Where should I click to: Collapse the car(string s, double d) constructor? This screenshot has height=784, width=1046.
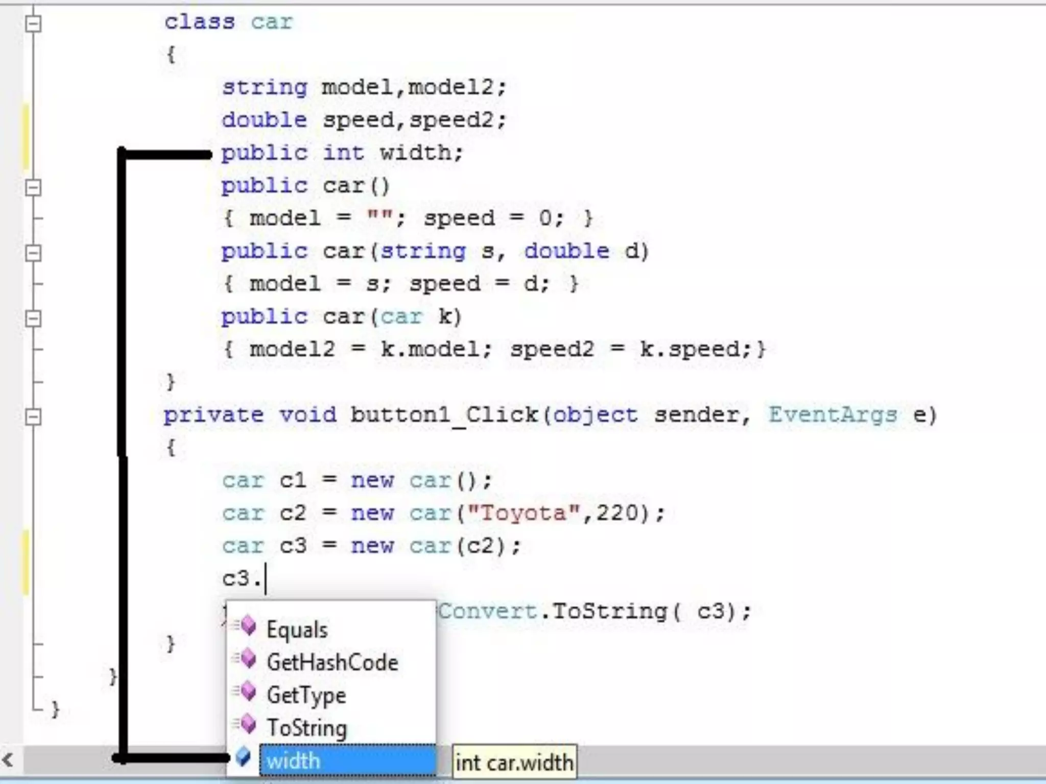[x=33, y=253]
